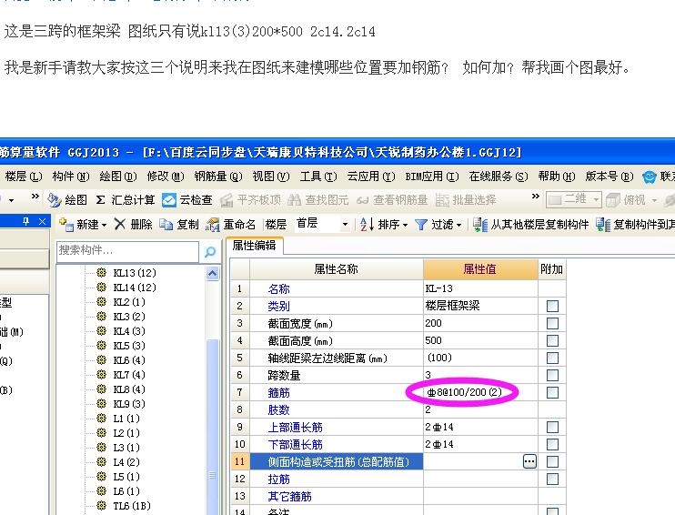Click 从其他楼层复制构件 icon
This screenshot has width=675, height=515.
[480, 225]
